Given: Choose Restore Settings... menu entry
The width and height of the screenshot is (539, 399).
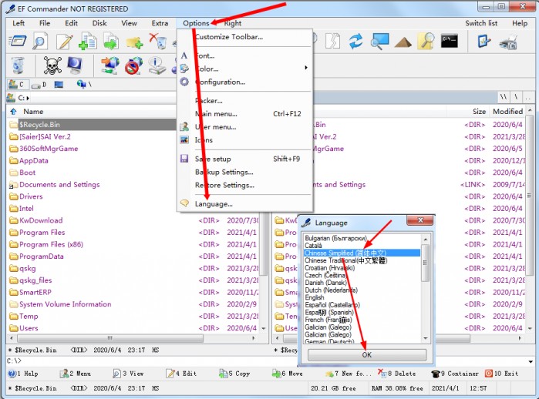Looking at the screenshot, I should pyautogui.click(x=244, y=185).
